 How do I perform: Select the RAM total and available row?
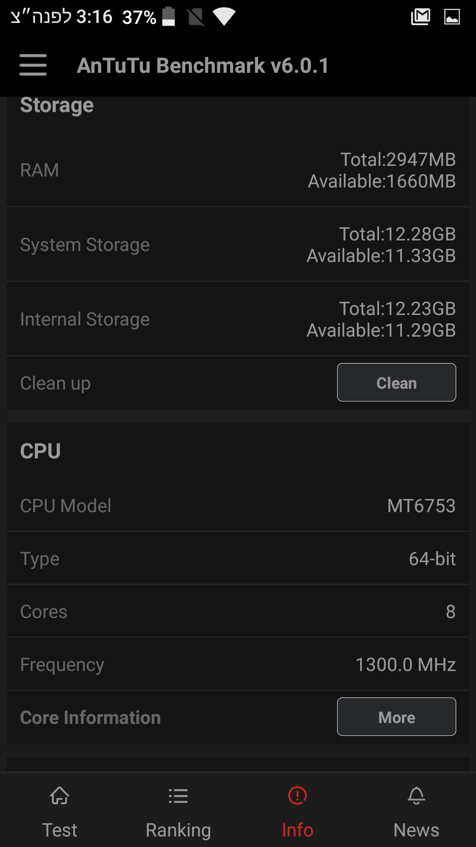click(x=238, y=170)
